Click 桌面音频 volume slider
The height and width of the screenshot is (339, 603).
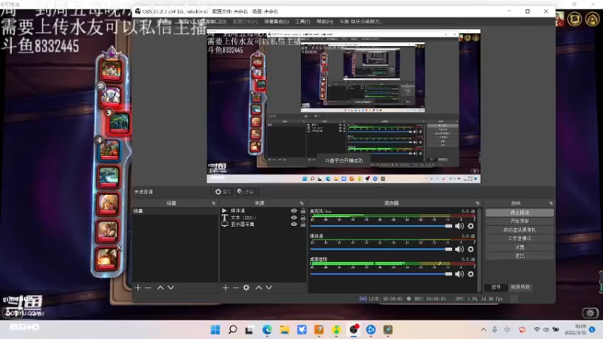(381, 274)
